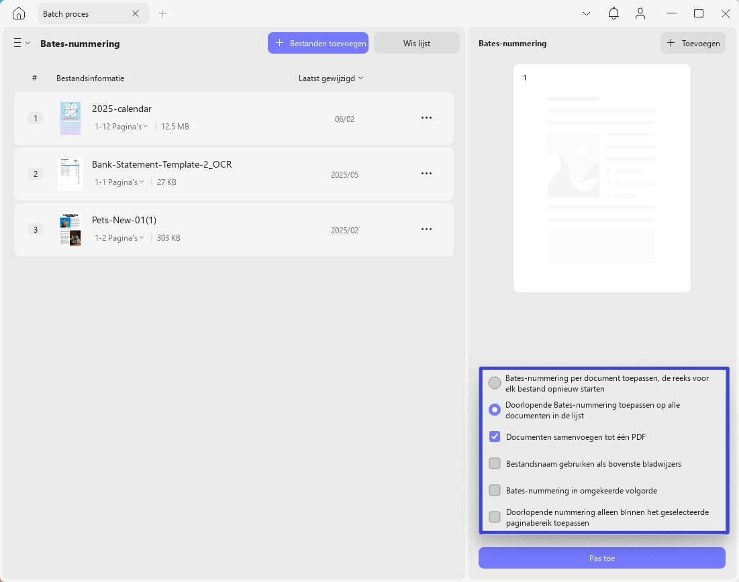This screenshot has width=739, height=582.
Task: Minimize the application window
Action: point(672,13)
